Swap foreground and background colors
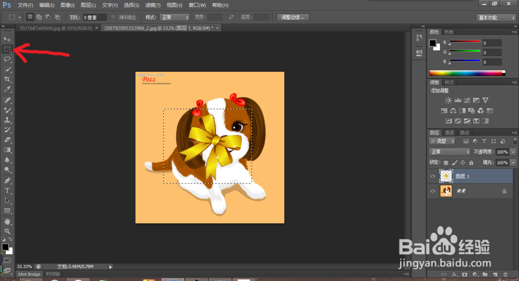Screen dimensions: 519x281 (10, 239)
